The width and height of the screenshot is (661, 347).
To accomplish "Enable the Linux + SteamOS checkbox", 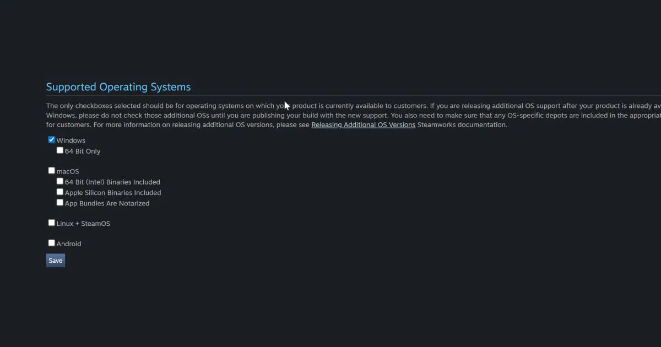I will [52, 223].
